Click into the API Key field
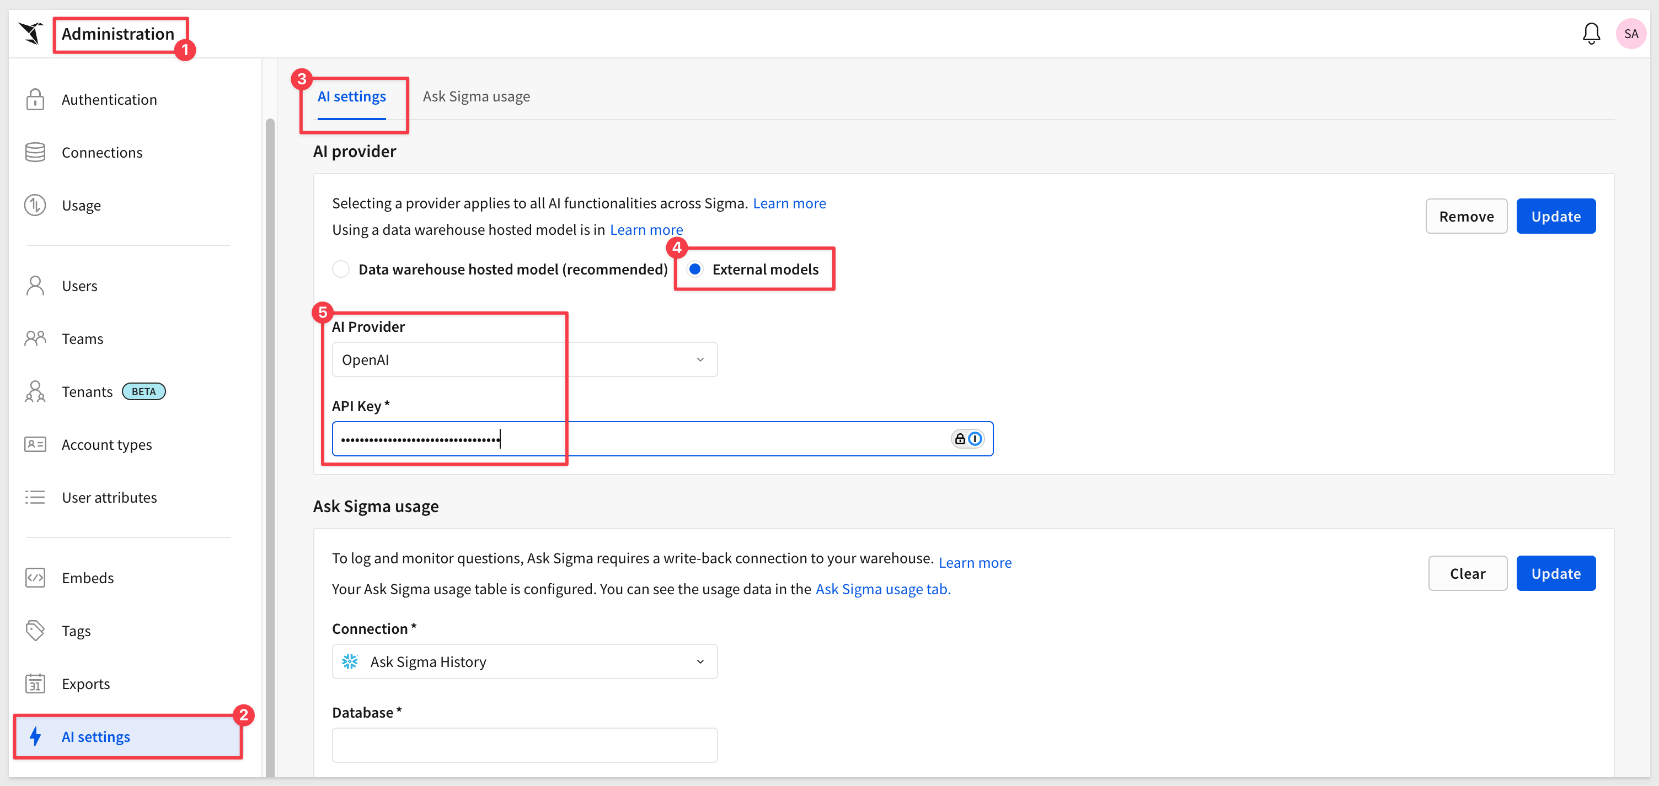Image resolution: width=1659 pixels, height=786 pixels. [662, 439]
